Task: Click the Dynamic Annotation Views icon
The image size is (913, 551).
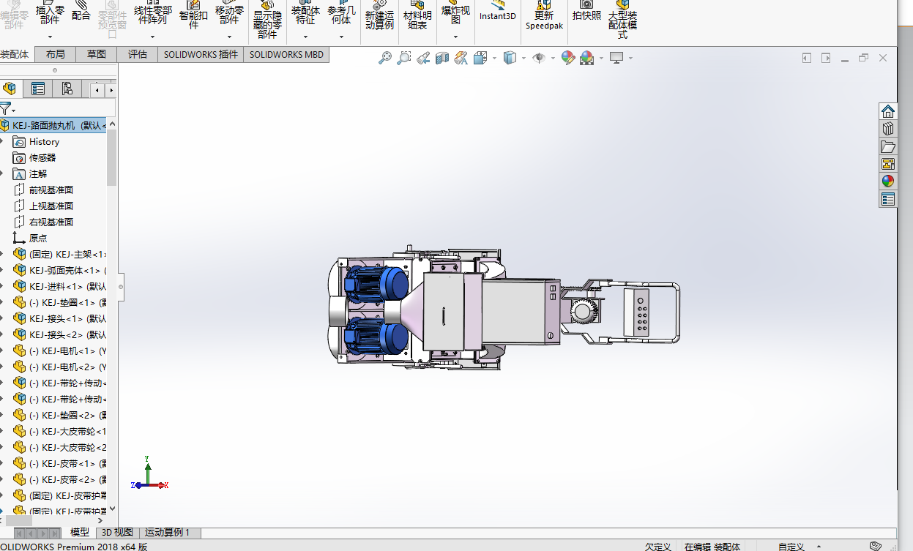Action: 461,58
